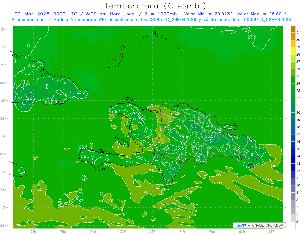Click the "20" value on color scale
Screen dimensions: 305x235
(x=298, y=112)
